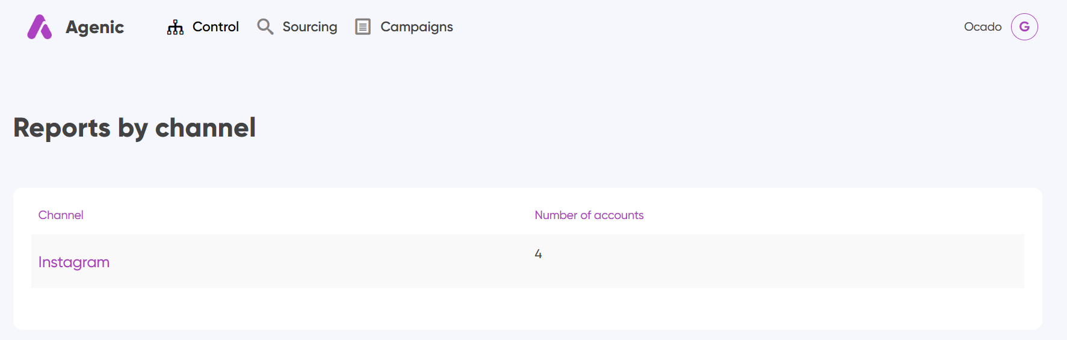
Task: Click the Campaigns document list icon
Action: (363, 27)
